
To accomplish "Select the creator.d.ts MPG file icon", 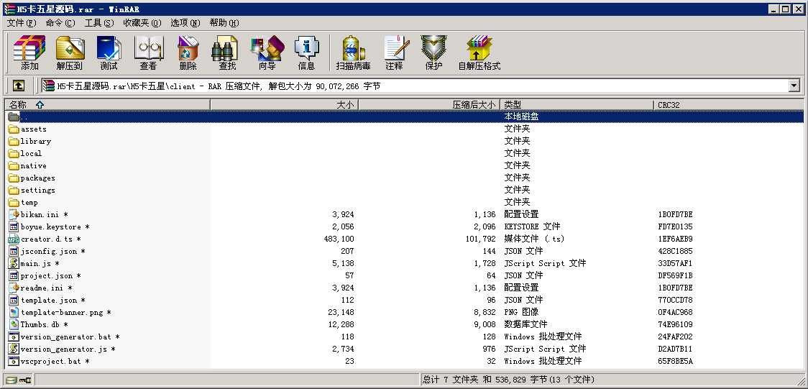I will coord(14,239).
